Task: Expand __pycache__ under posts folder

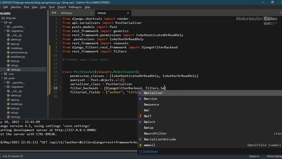Action: [4, 83]
